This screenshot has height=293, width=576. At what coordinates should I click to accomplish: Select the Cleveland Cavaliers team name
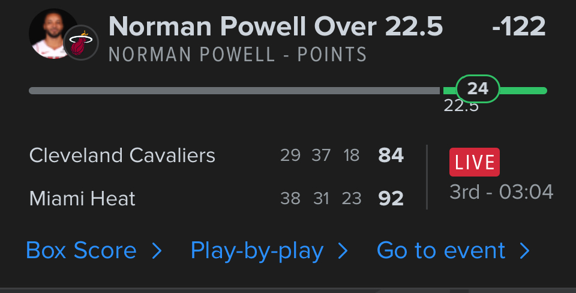click(122, 156)
